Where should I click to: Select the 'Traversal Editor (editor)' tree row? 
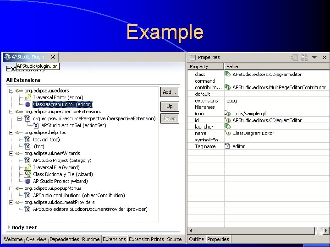point(58,97)
